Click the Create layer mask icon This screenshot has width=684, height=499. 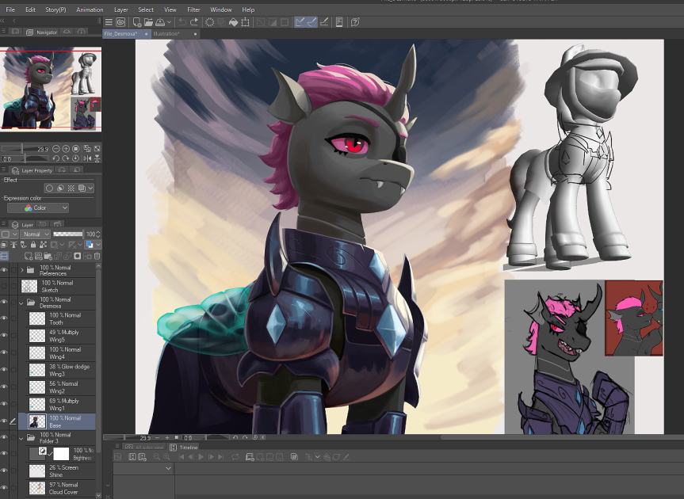pos(77,257)
